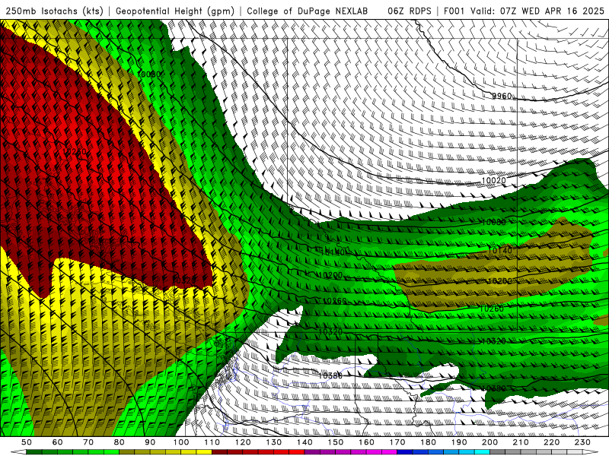Click the color scale label 140
This screenshot has height=456, width=609.
[x=305, y=442]
